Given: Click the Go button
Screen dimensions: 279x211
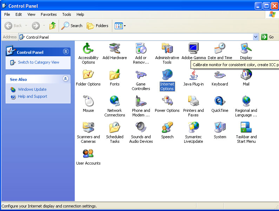Looking at the screenshot, I should [x=268, y=37].
